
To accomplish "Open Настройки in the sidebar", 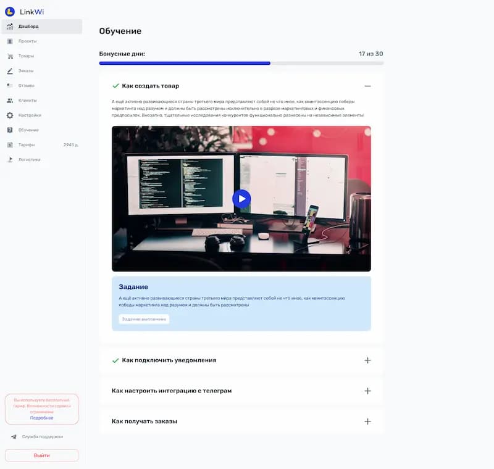I will [42, 115].
